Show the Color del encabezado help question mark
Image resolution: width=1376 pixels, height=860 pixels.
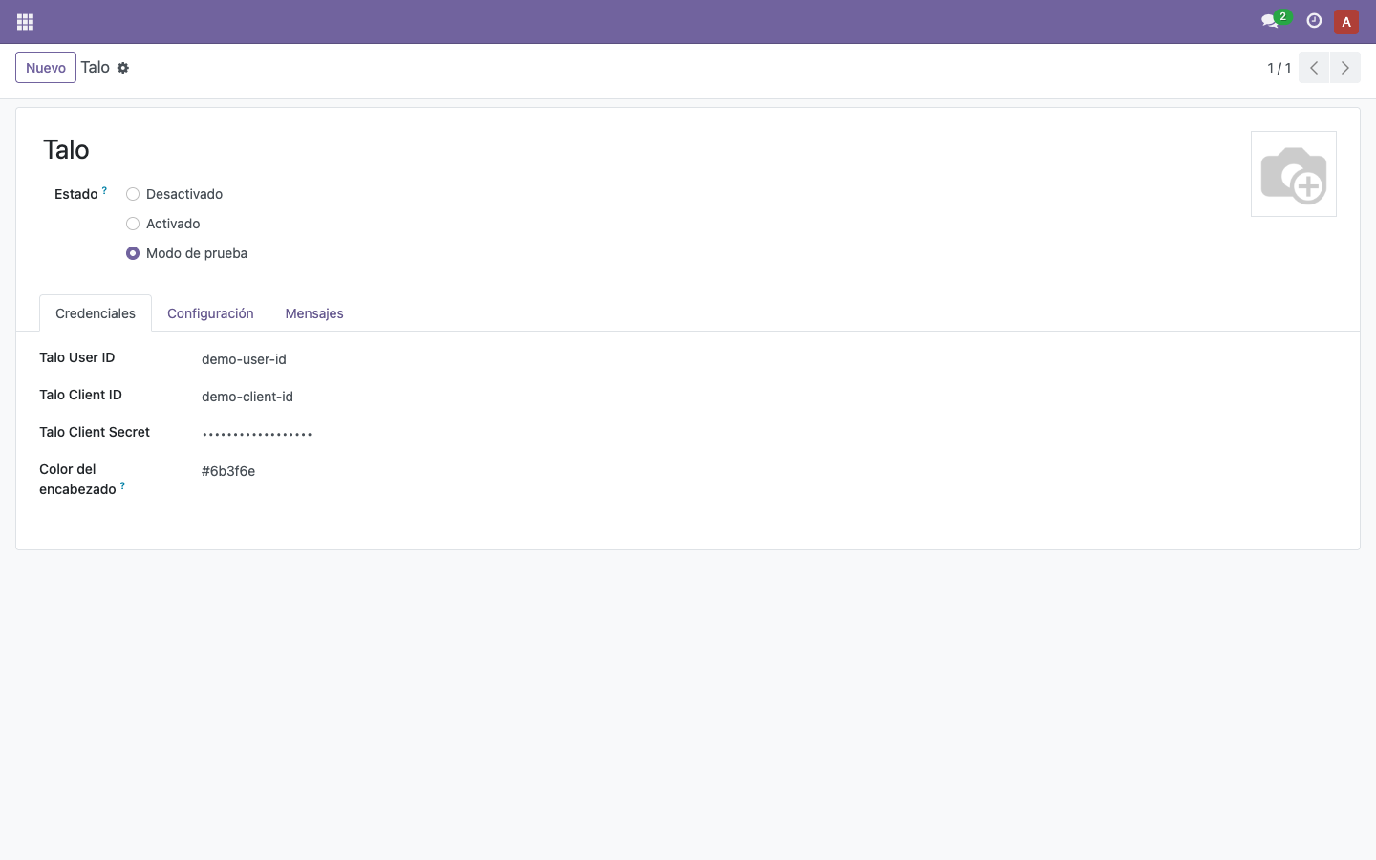pyautogui.click(x=122, y=485)
